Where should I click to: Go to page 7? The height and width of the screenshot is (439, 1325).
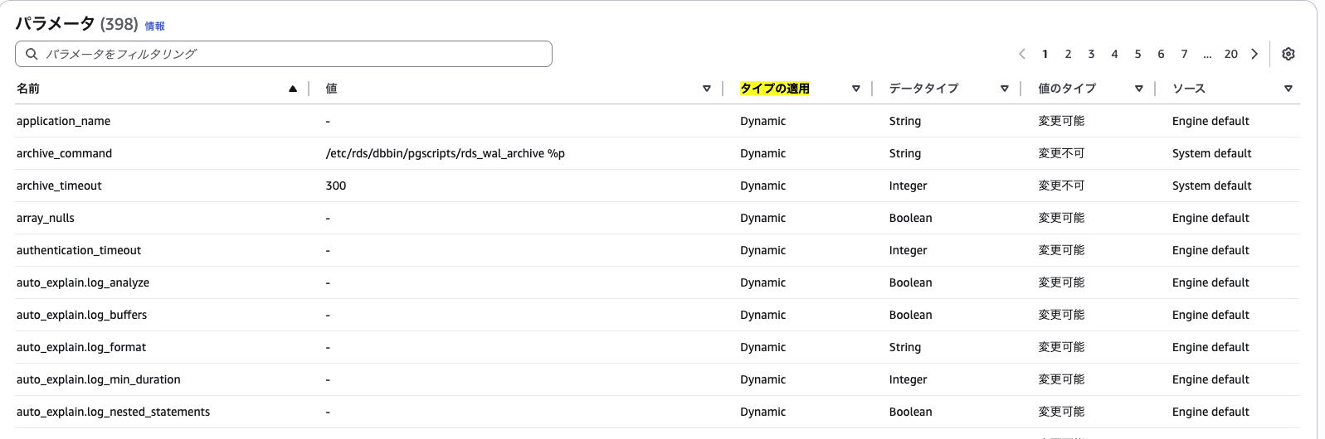pyautogui.click(x=1184, y=54)
